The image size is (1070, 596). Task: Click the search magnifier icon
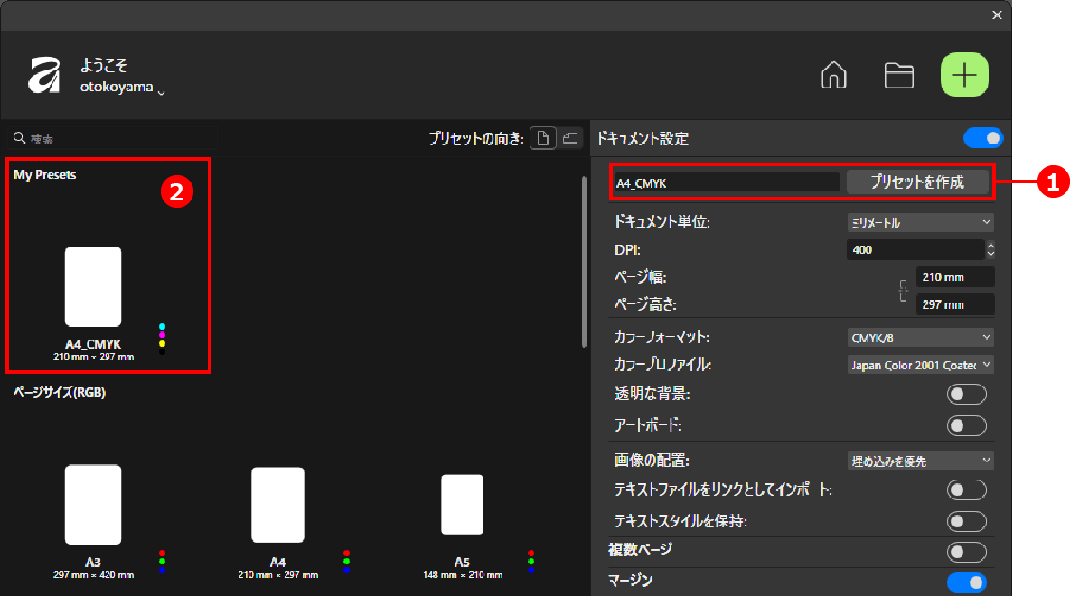19,139
